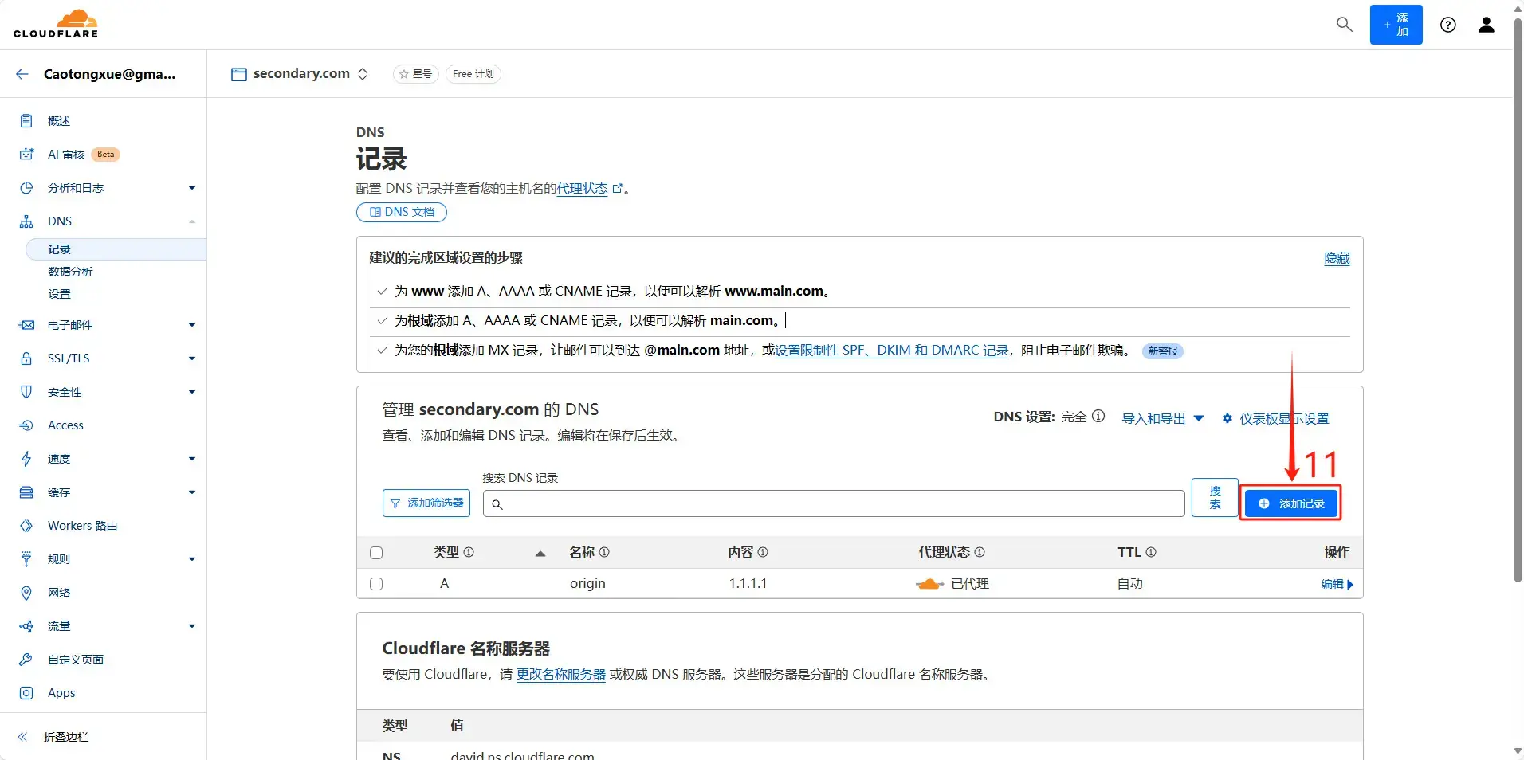Click the 折叠边栏 double chevron icon
The height and width of the screenshot is (760, 1524).
pyautogui.click(x=22, y=737)
